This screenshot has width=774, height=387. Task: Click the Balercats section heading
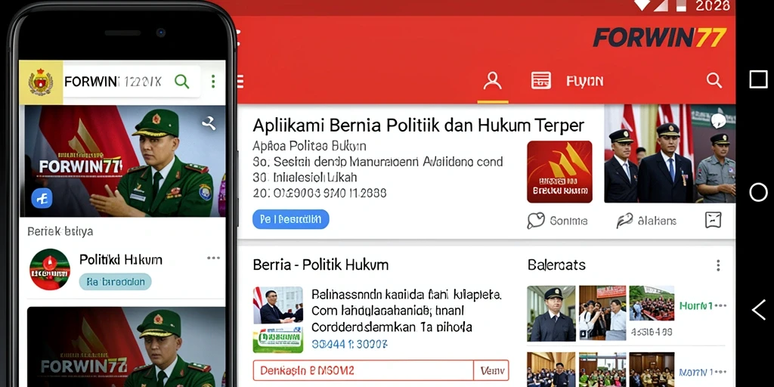[556, 265]
